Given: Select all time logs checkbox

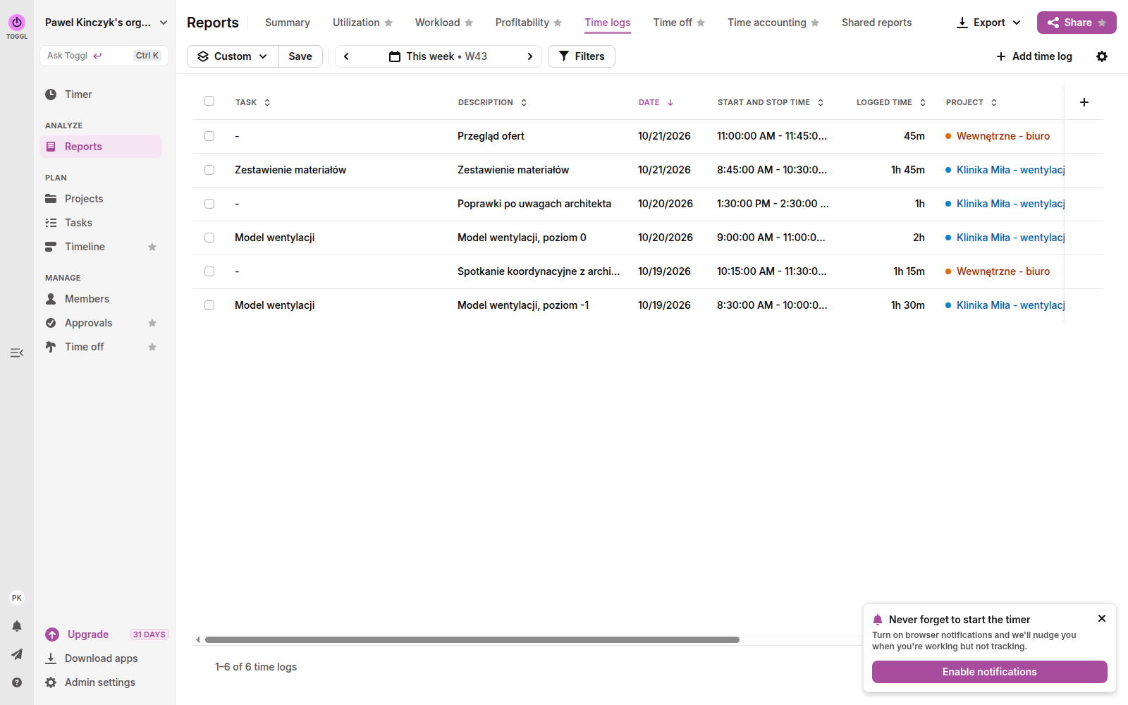Looking at the screenshot, I should point(209,101).
